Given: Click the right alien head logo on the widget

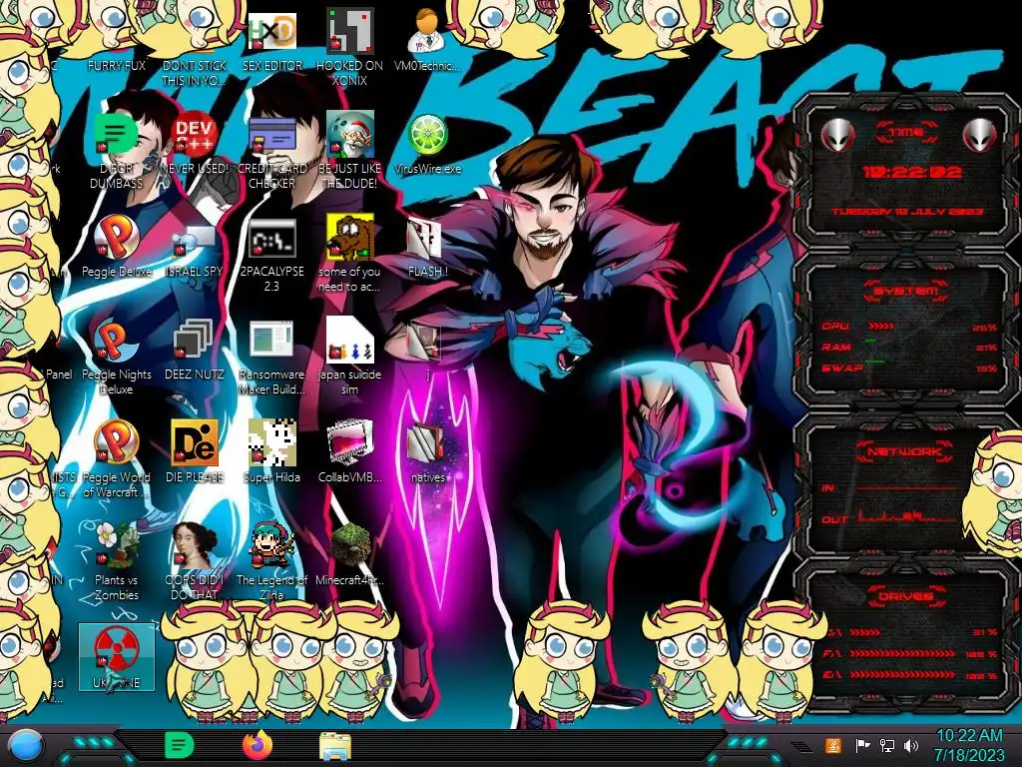Looking at the screenshot, I should [x=980, y=135].
